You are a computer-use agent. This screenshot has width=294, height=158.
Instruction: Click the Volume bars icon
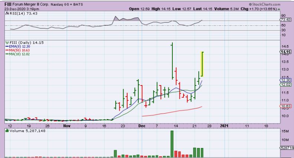click(7, 131)
